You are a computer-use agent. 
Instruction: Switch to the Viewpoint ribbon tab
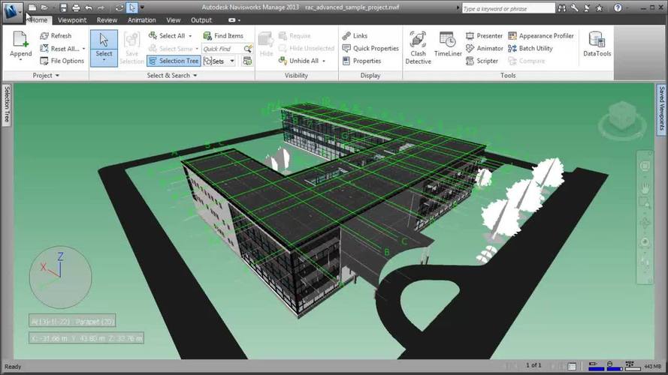(x=72, y=20)
